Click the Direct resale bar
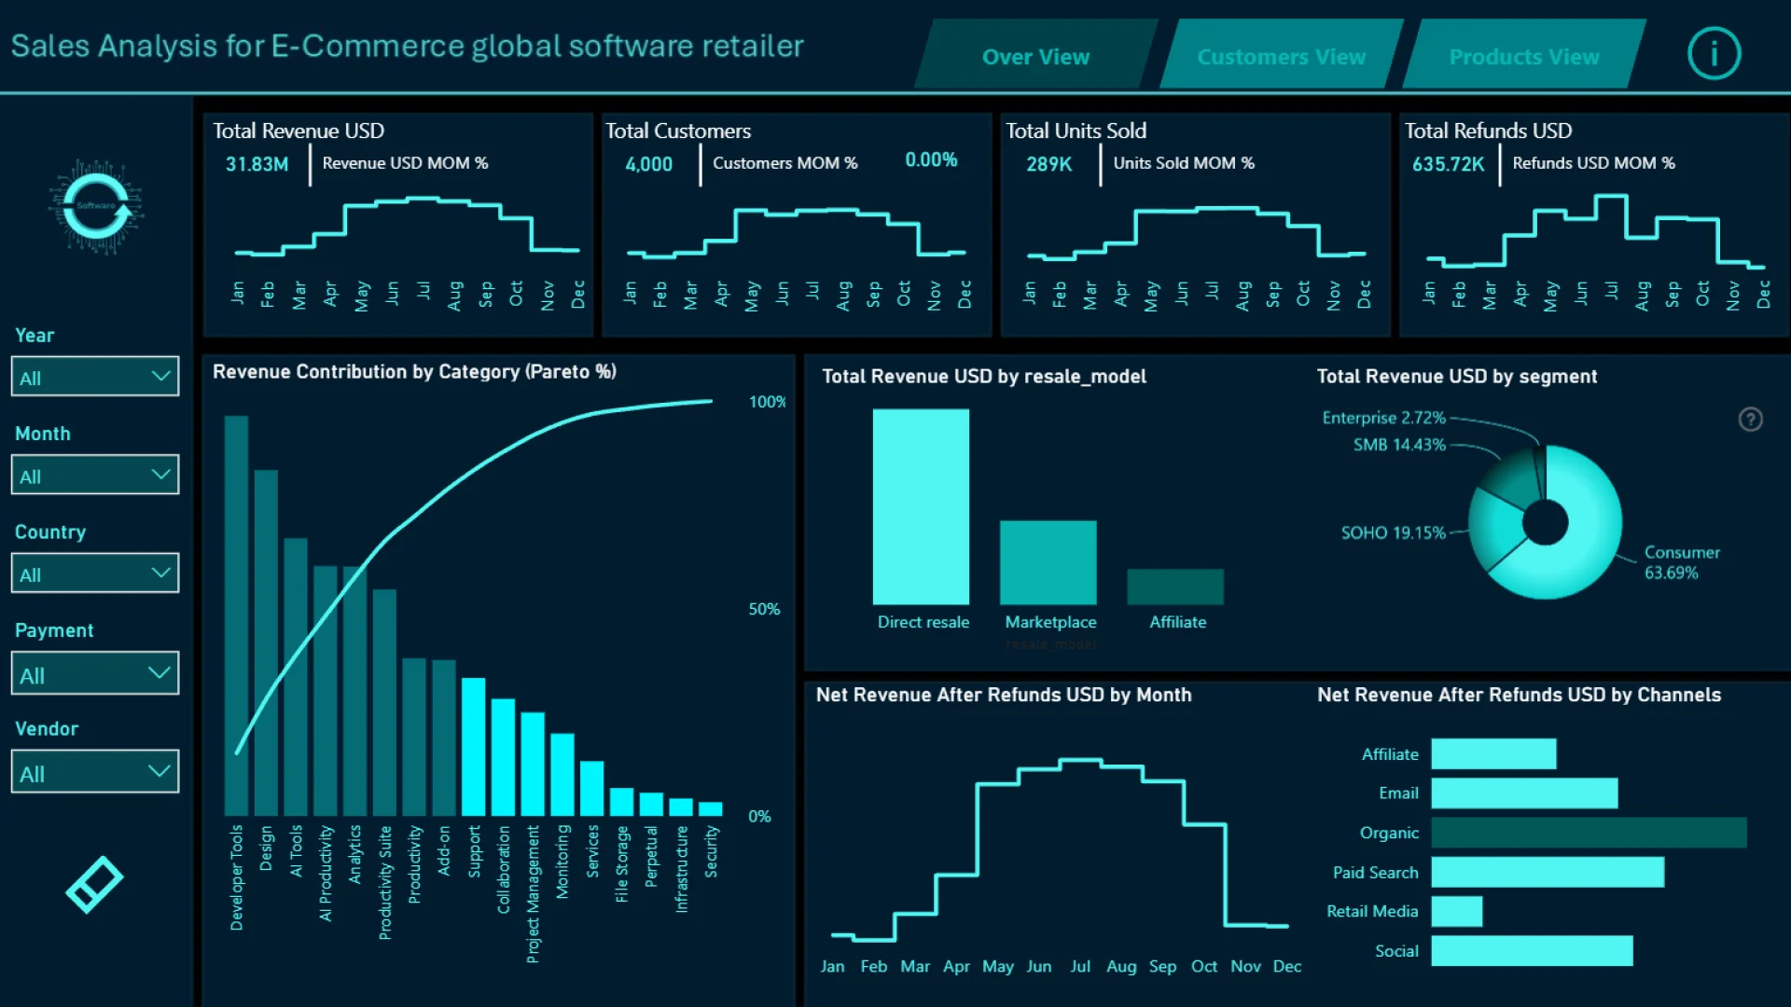This screenshot has width=1791, height=1007. (921, 506)
